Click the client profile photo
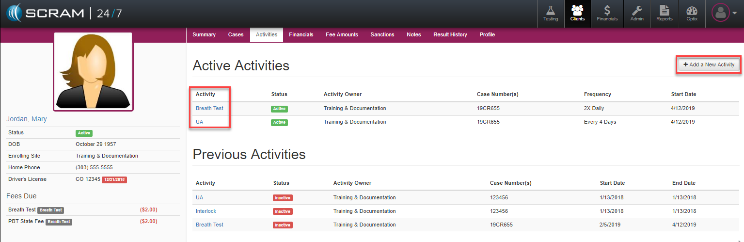 (93, 71)
